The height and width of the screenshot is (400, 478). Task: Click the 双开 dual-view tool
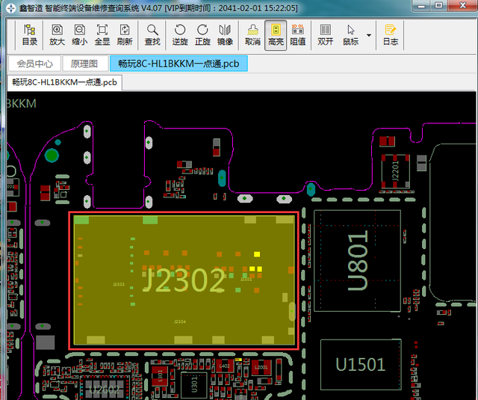pyautogui.click(x=326, y=35)
